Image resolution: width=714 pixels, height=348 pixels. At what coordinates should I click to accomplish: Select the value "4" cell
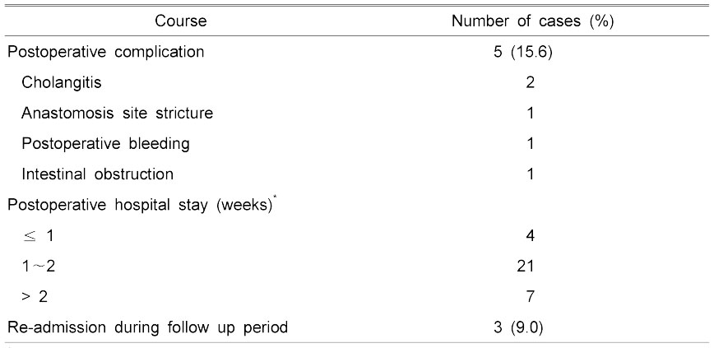529,236
